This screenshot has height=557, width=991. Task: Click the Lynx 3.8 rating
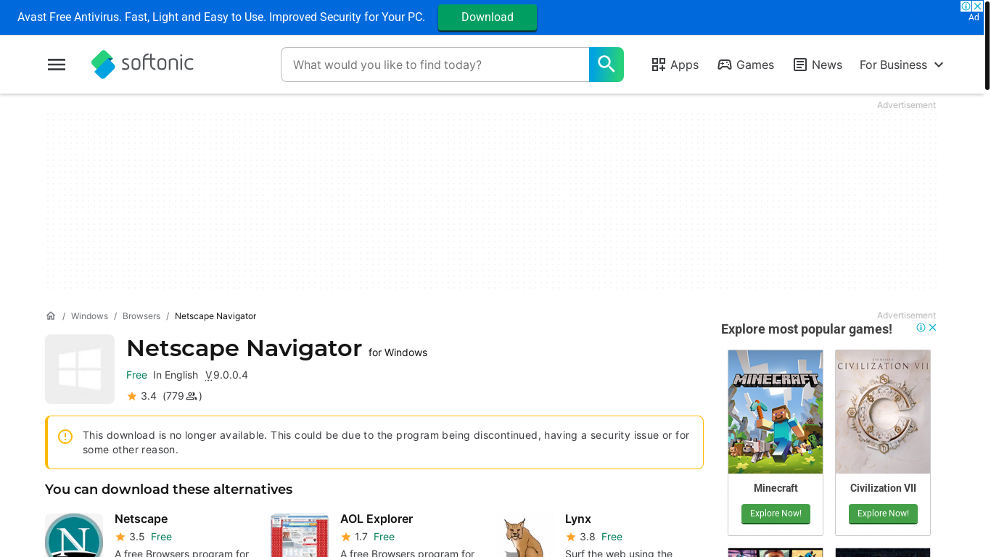click(x=580, y=537)
